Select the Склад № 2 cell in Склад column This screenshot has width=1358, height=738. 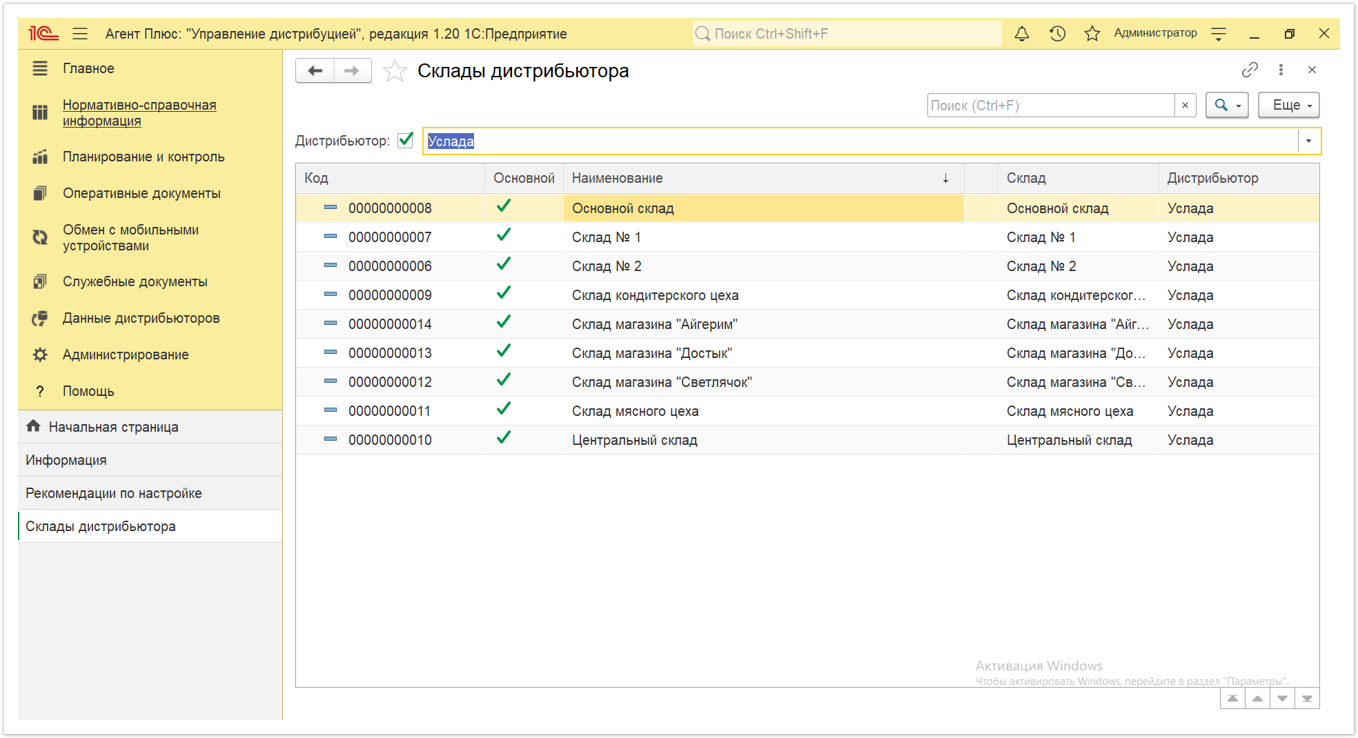1078,266
